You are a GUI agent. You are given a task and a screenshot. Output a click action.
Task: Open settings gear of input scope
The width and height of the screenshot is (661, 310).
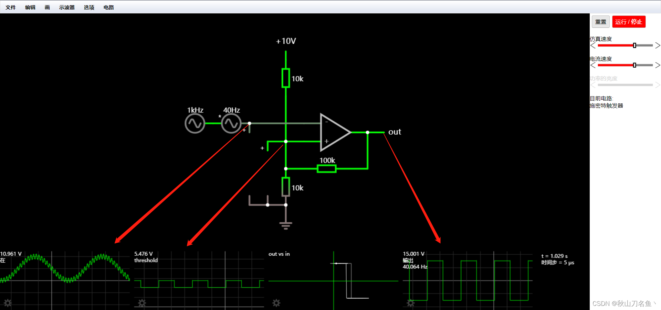(8, 303)
